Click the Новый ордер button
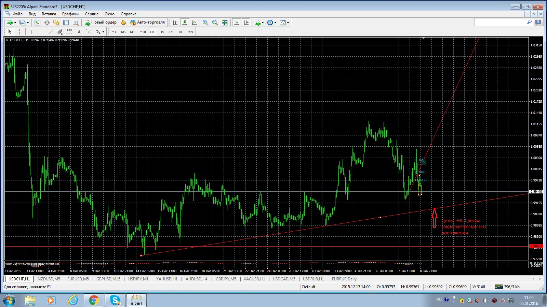547x307 pixels. pos(101,23)
